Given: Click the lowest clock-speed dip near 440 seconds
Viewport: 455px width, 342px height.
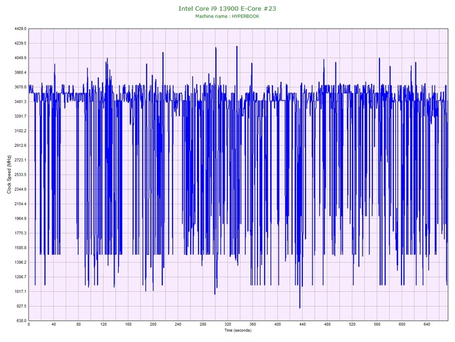Looking at the screenshot, I should pyautogui.click(x=299, y=307).
